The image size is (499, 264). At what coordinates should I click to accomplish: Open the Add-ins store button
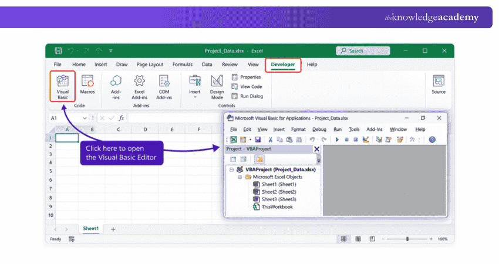click(116, 87)
